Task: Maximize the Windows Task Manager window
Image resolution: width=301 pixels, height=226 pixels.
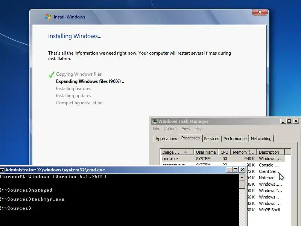Action: point(289,121)
